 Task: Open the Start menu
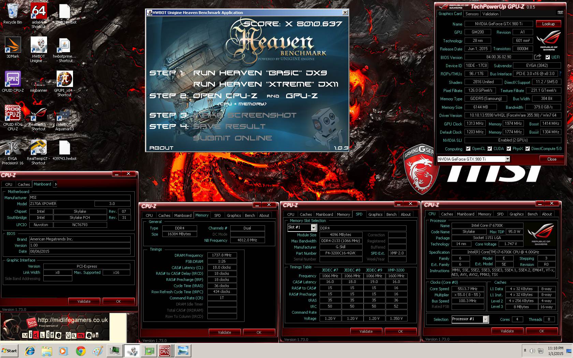pos(10,351)
